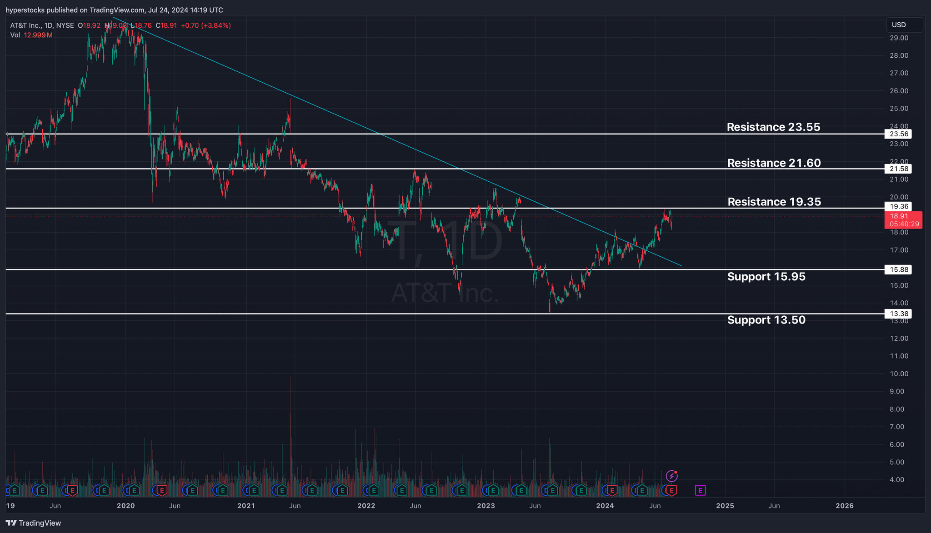Select the Resistance 23.55 text label
Screen dimensions: 931x533
(x=773, y=127)
